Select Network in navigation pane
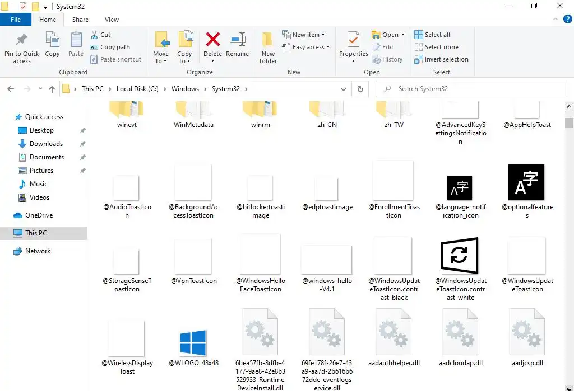 point(38,251)
